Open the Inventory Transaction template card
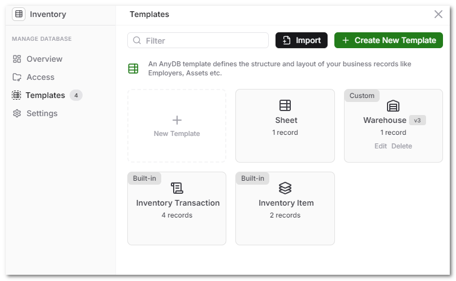456x281 pixels. (x=177, y=208)
